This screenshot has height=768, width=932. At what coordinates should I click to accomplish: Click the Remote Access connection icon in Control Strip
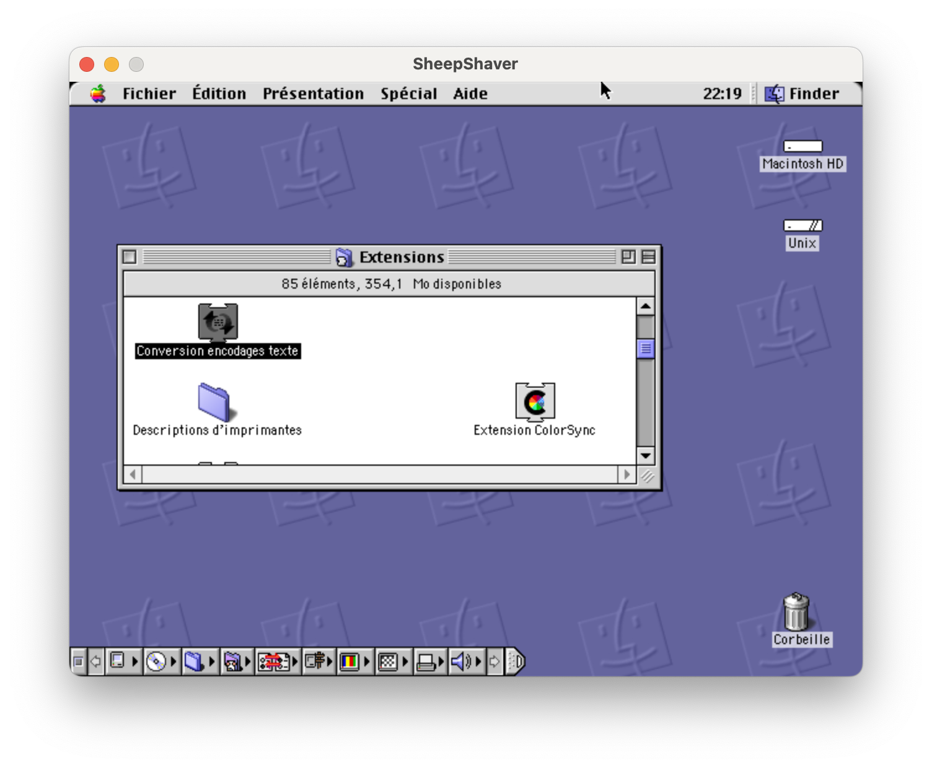click(274, 661)
